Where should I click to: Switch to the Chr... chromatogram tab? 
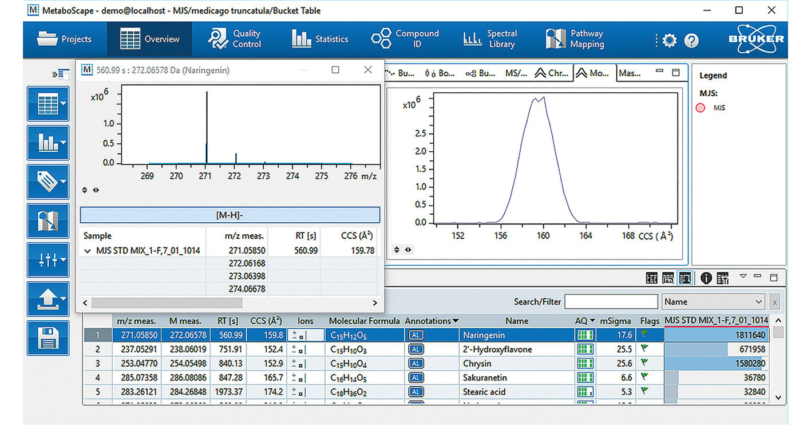point(552,73)
